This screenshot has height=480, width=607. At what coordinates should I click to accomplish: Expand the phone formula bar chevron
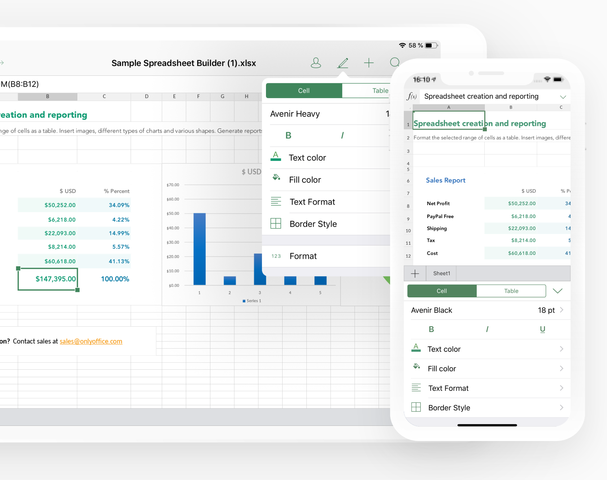coord(563,97)
